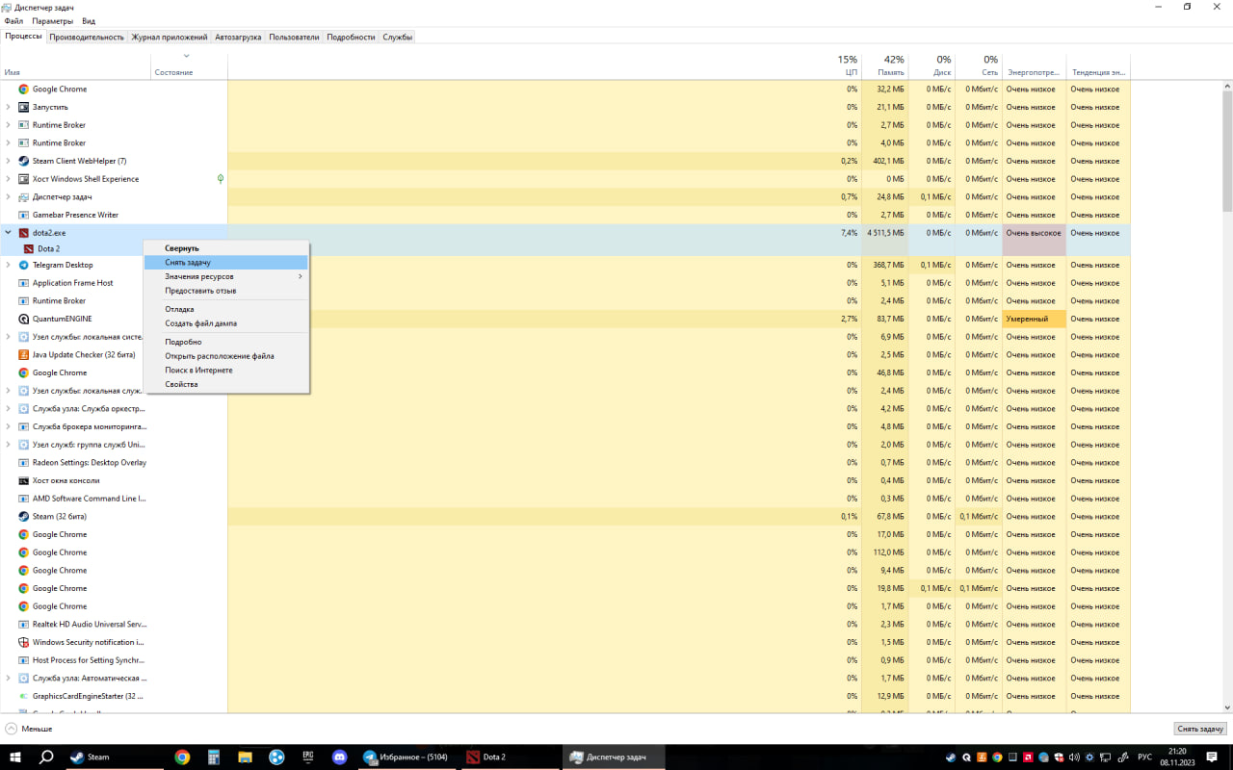Click the dota2.exe process icon
1233x770 pixels.
pos(24,233)
